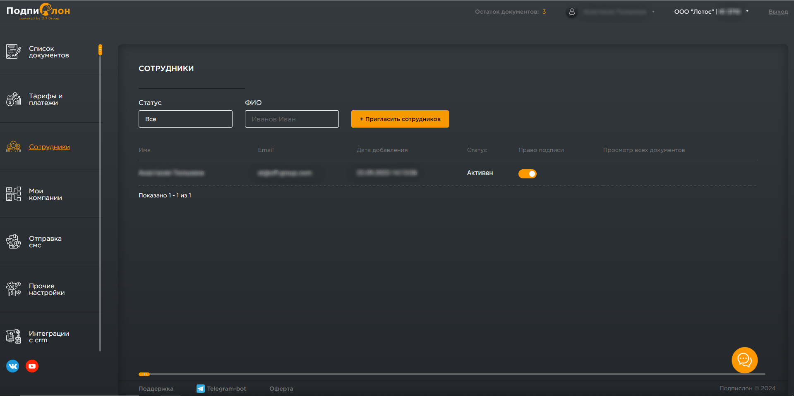Click the Статус table column header

point(477,150)
